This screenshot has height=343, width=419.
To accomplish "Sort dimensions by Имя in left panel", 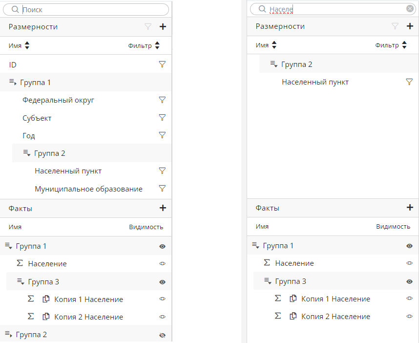I will 27,45.
